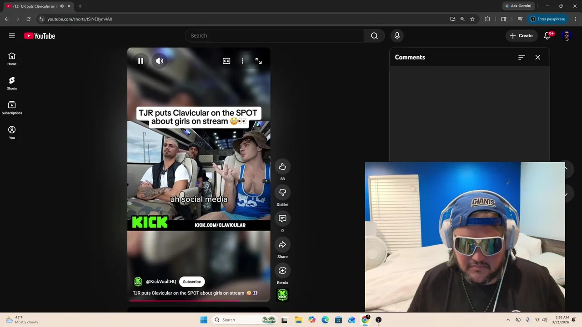Open a new Chrome tab
This screenshot has width=582, height=327.
[x=80, y=6]
